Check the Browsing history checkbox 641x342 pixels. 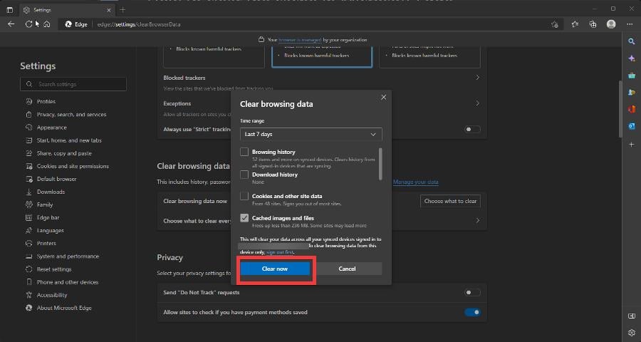point(244,152)
